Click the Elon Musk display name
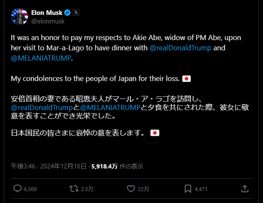 point(46,12)
